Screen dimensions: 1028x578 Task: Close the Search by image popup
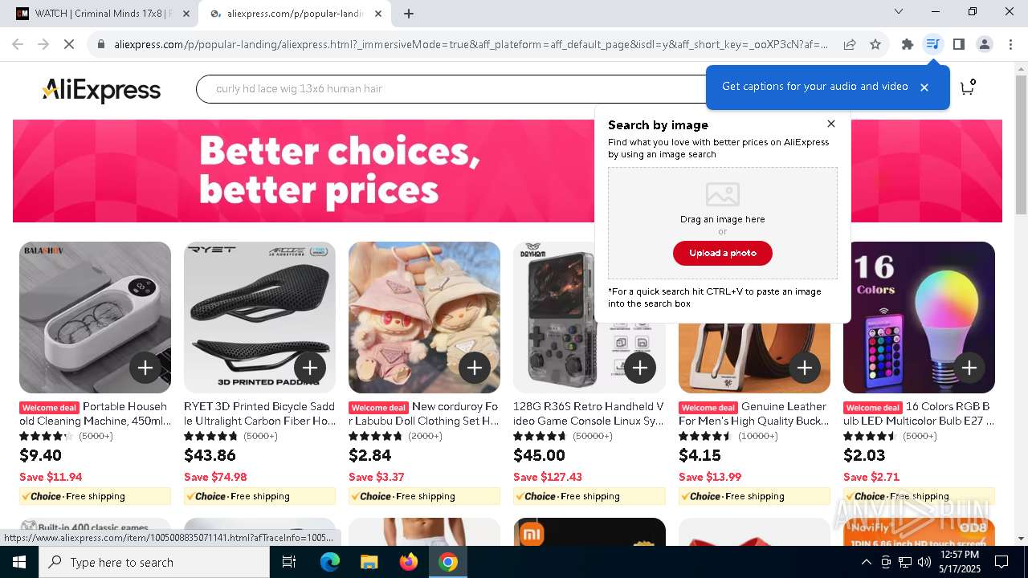(x=831, y=124)
